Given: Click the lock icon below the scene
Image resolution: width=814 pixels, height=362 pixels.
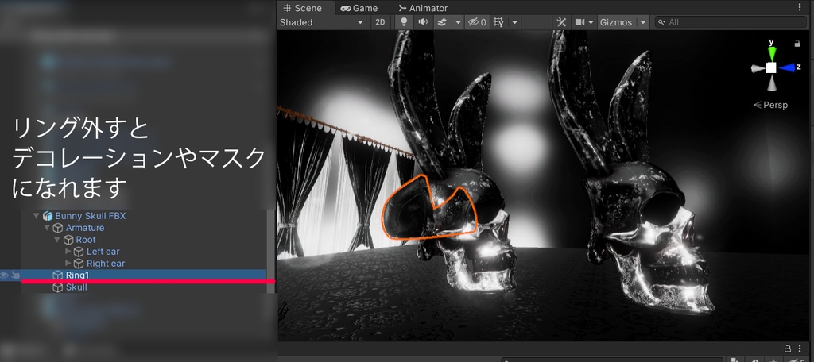Looking at the screenshot, I should [788, 348].
